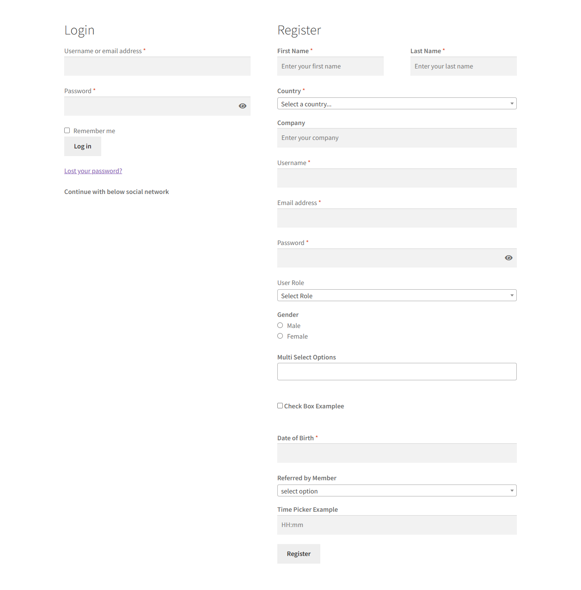The width and height of the screenshot is (581, 590).
Task: Submit the form with Register button
Action: click(x=299, y=554)
